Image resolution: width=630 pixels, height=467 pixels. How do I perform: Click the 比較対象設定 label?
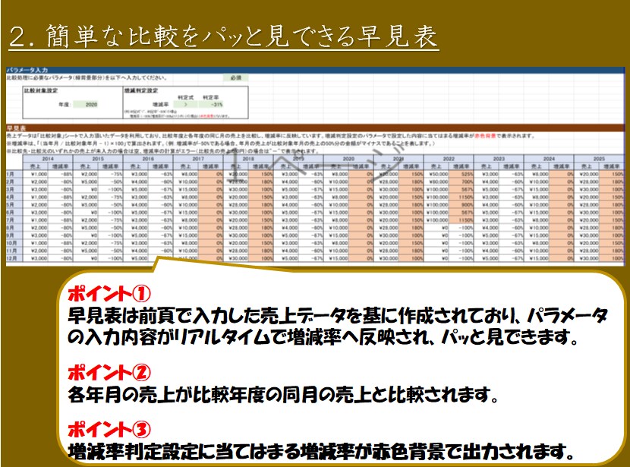click(x=40, y=90)
